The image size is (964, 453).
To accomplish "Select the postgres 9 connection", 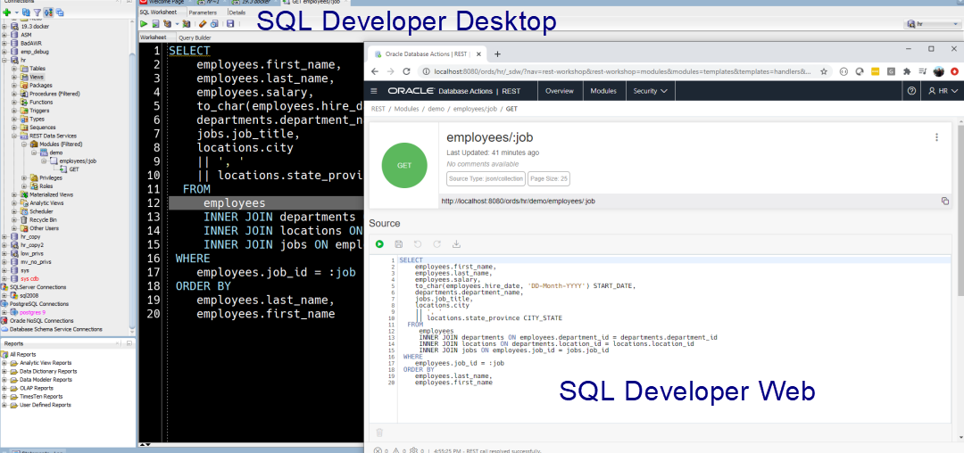I will pos(33,312).
